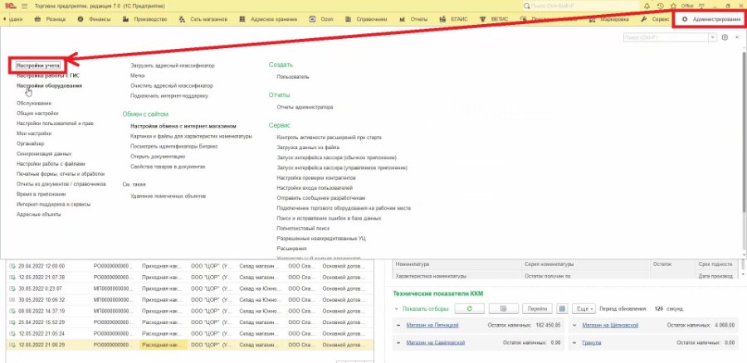The width and height of the screenshot is (747, 363).
Task: Open the Производство section
Action: point(144,20)
